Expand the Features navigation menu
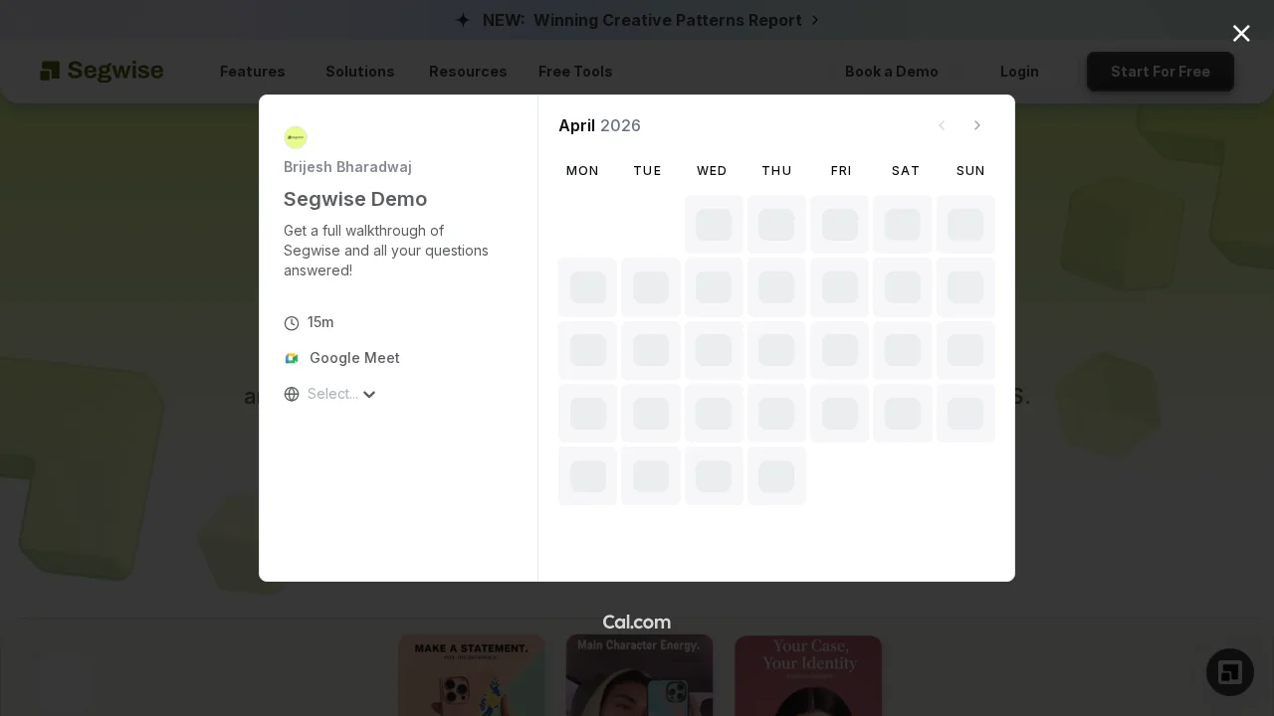 (x=252, y=72)
